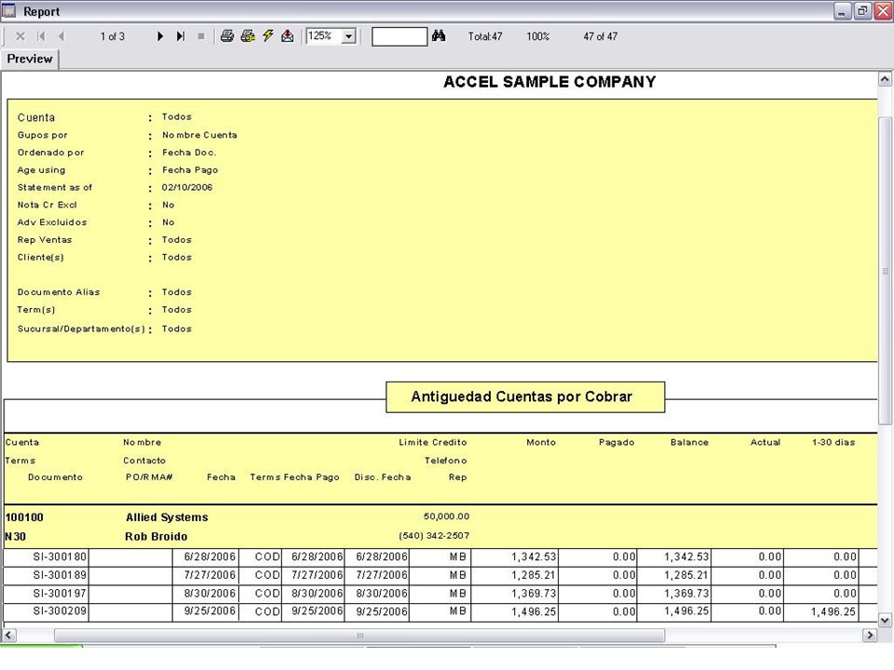Click the 1-30 dias column header
Viewport: 894px width, 670px height.
[x=833, y=442]
